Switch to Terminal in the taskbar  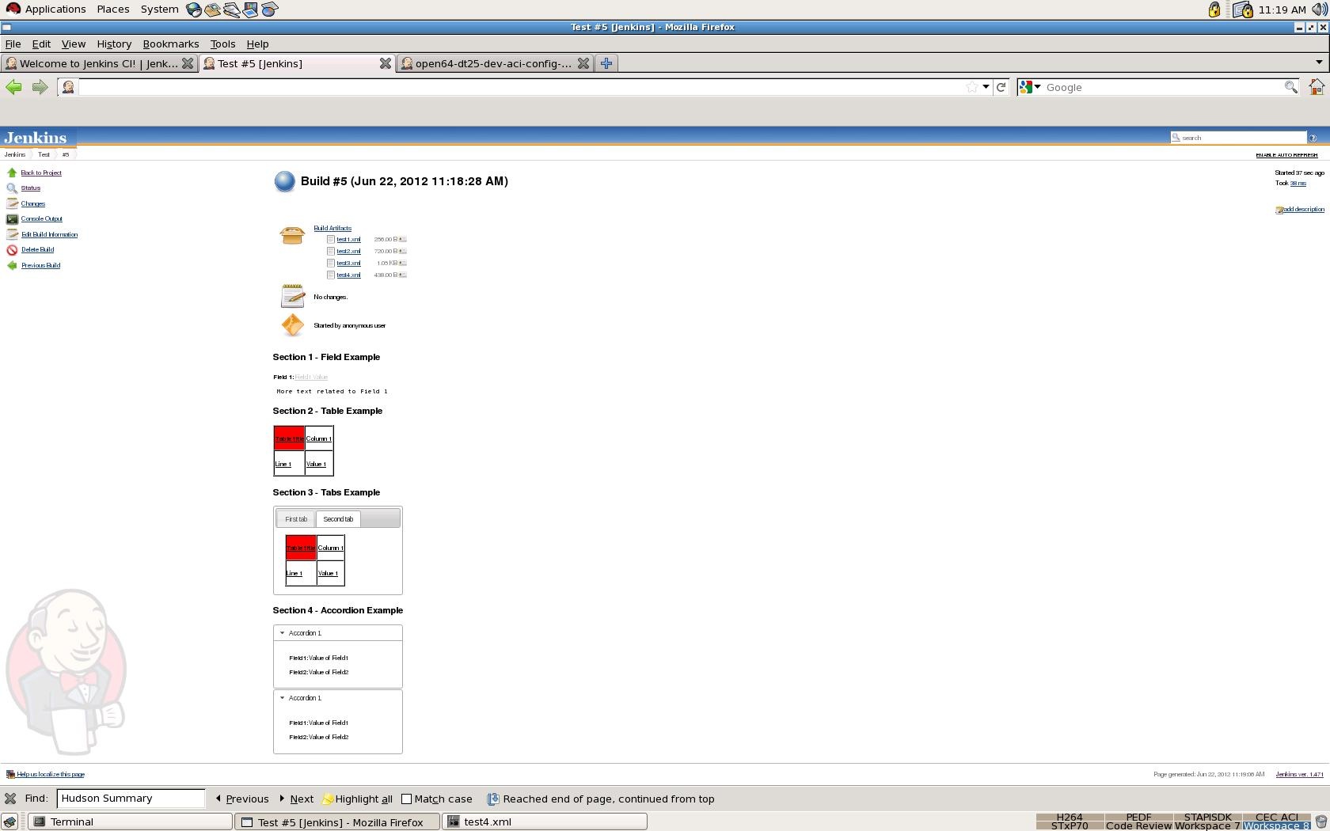click(131, 822)
